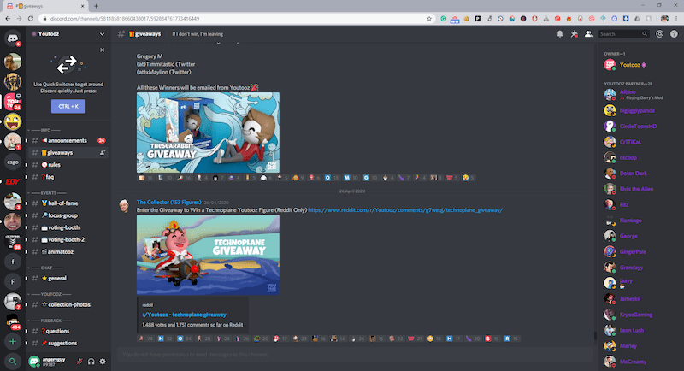Close the #giveaways browser tab

[82, 6]
